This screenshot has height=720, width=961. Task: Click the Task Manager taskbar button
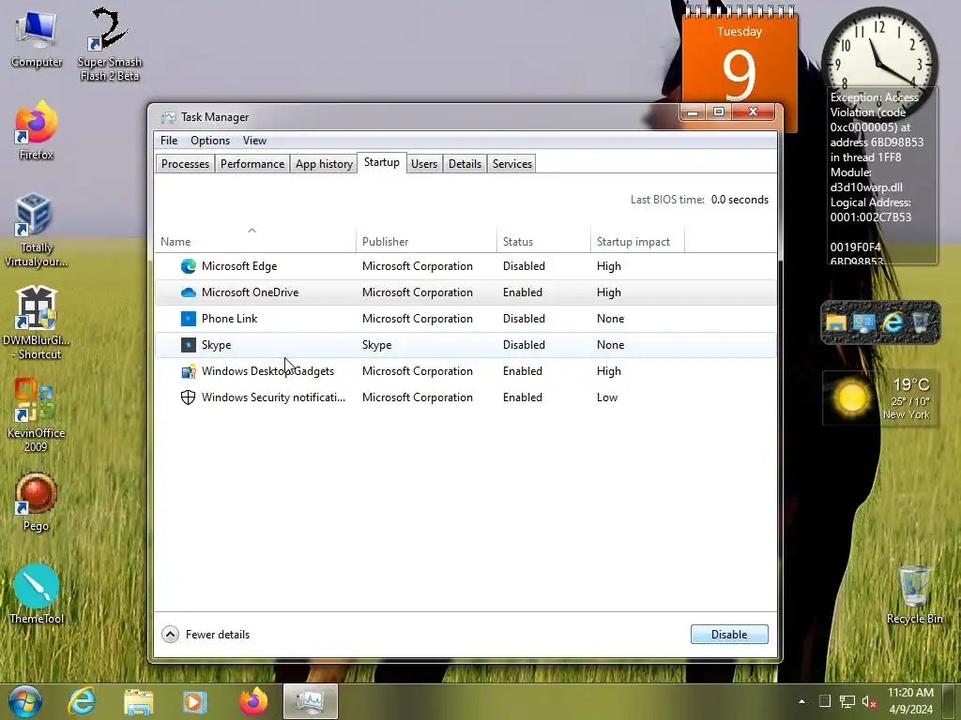coord(310,701)
